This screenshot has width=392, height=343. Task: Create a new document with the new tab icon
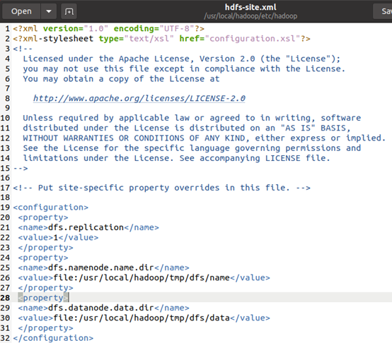(x=69, y=11)
